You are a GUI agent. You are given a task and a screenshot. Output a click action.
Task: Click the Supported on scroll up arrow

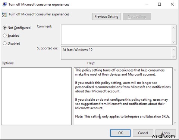coord(174,50)
